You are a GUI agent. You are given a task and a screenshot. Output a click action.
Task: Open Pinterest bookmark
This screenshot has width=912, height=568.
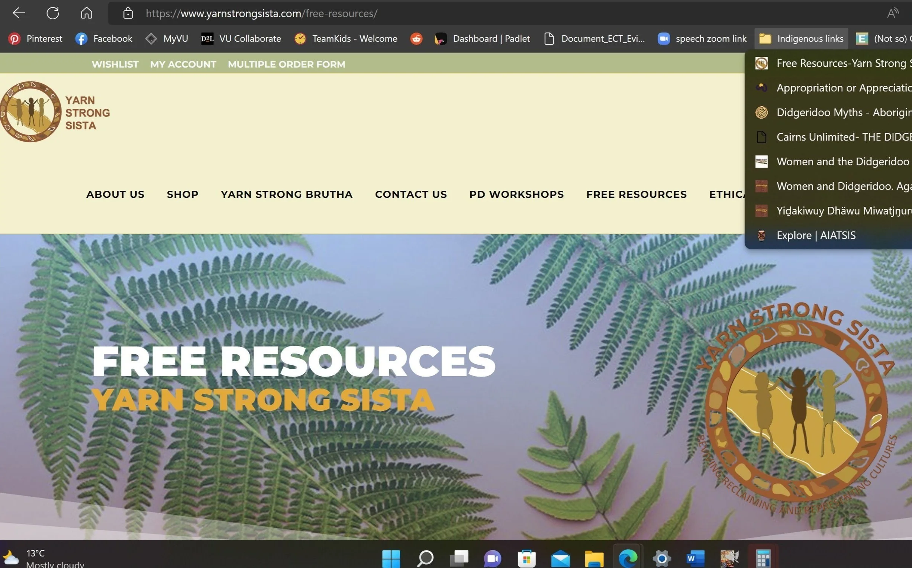tap(36, 39)
